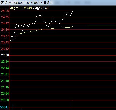
Task: Click the 24.42 price axis label
Action: (5, 23)
